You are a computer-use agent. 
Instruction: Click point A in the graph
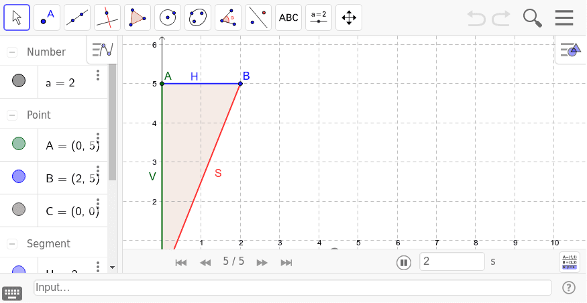coord(162,83)
